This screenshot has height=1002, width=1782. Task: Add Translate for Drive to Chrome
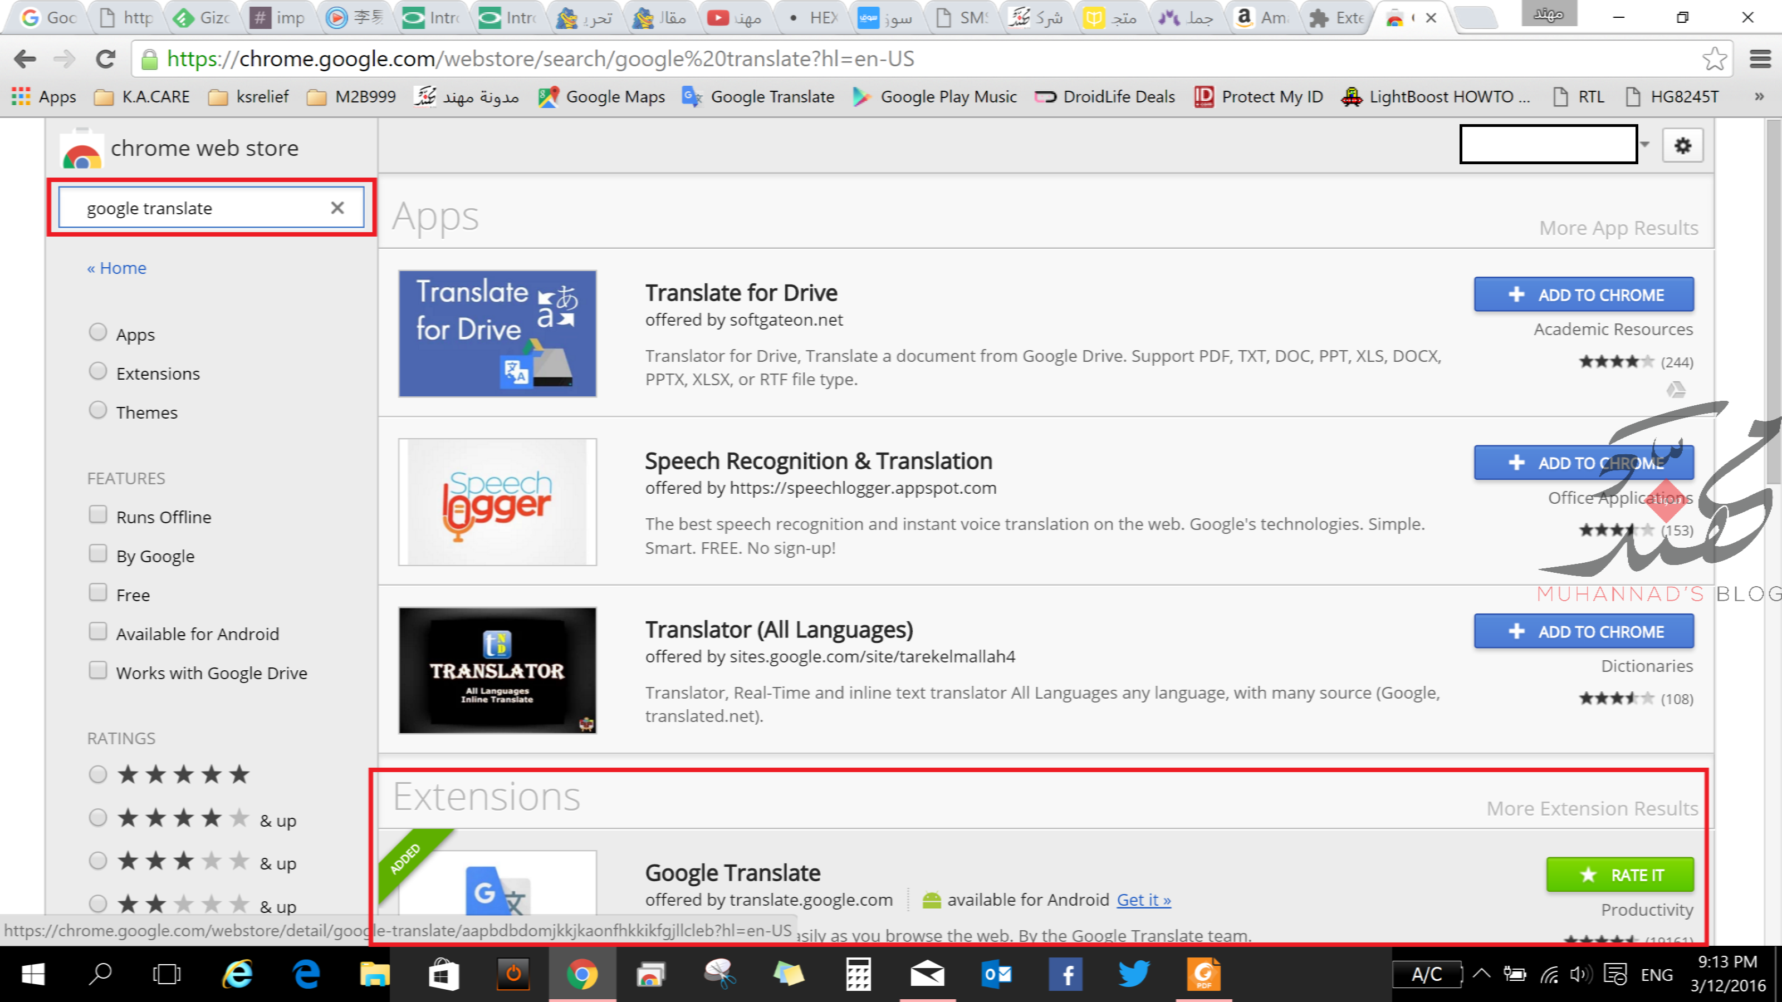1584,294
